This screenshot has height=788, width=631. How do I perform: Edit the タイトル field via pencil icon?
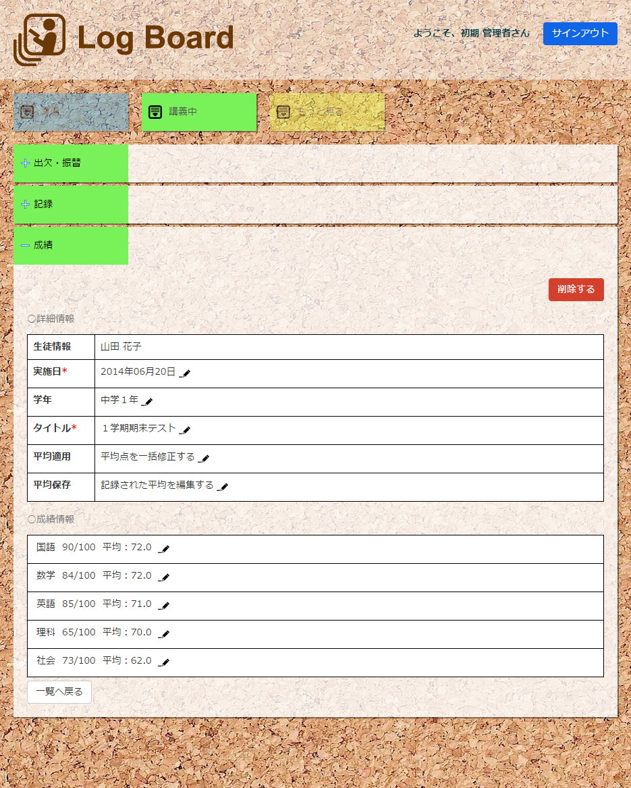coord(186,430)
